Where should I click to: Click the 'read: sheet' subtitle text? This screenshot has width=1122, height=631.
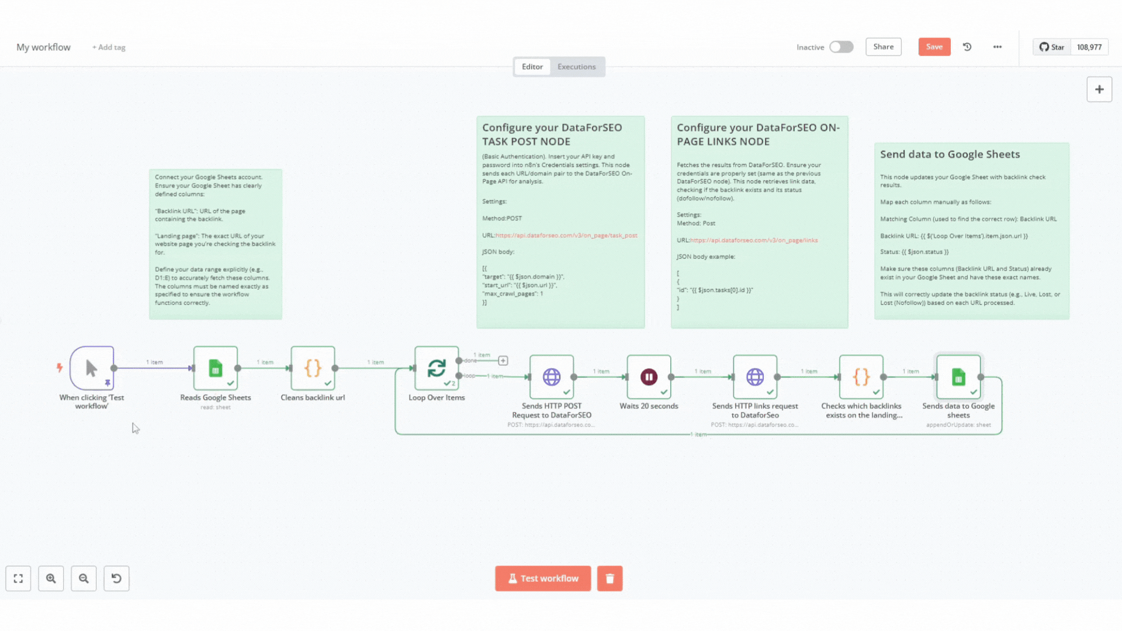(x=216, y=407)
